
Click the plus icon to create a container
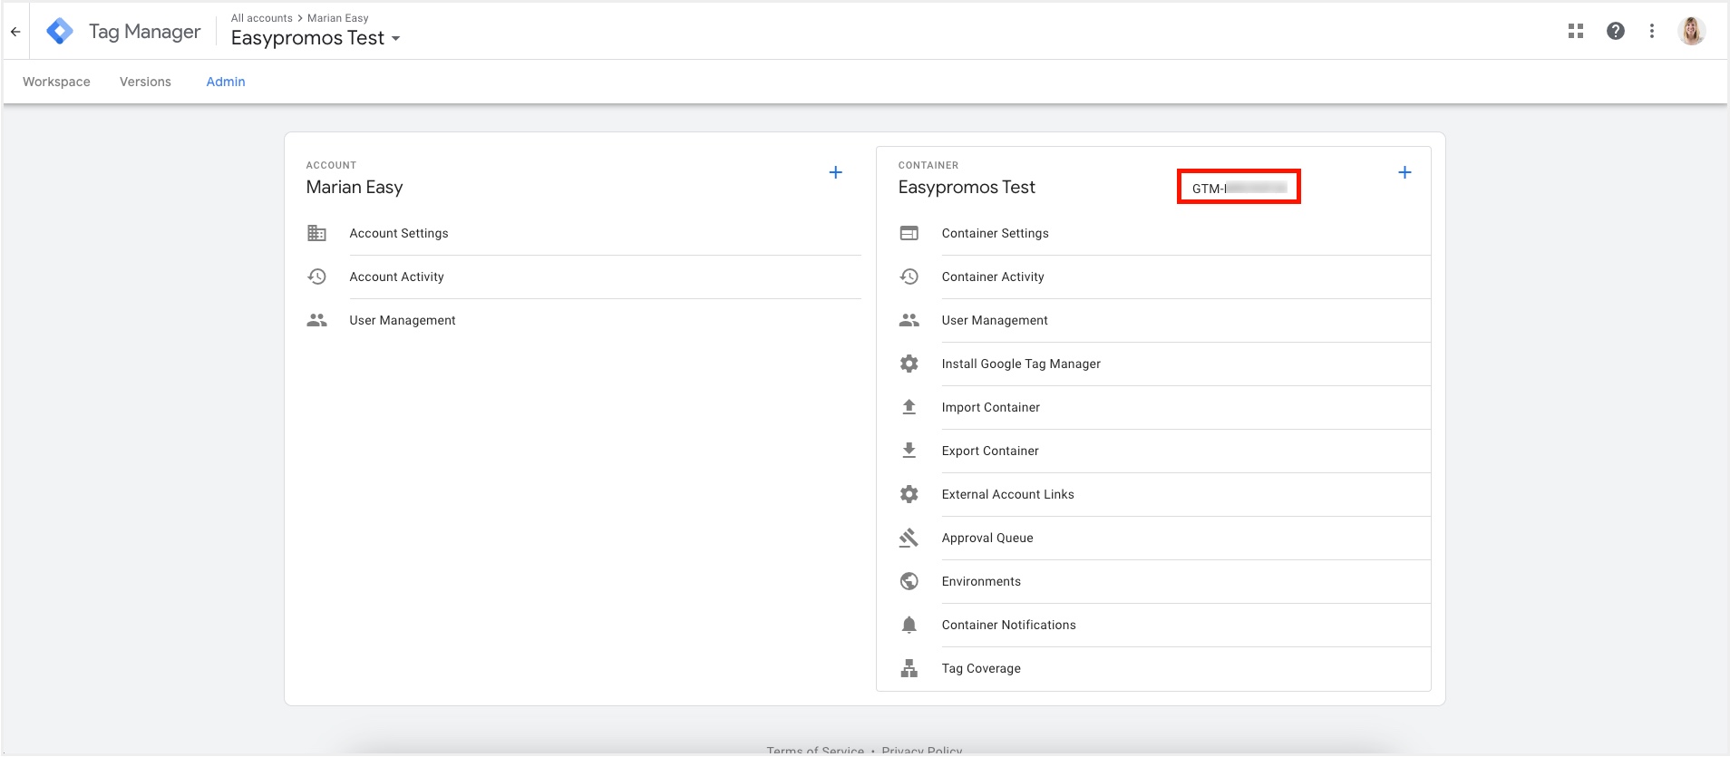[x=1404, y=172]
